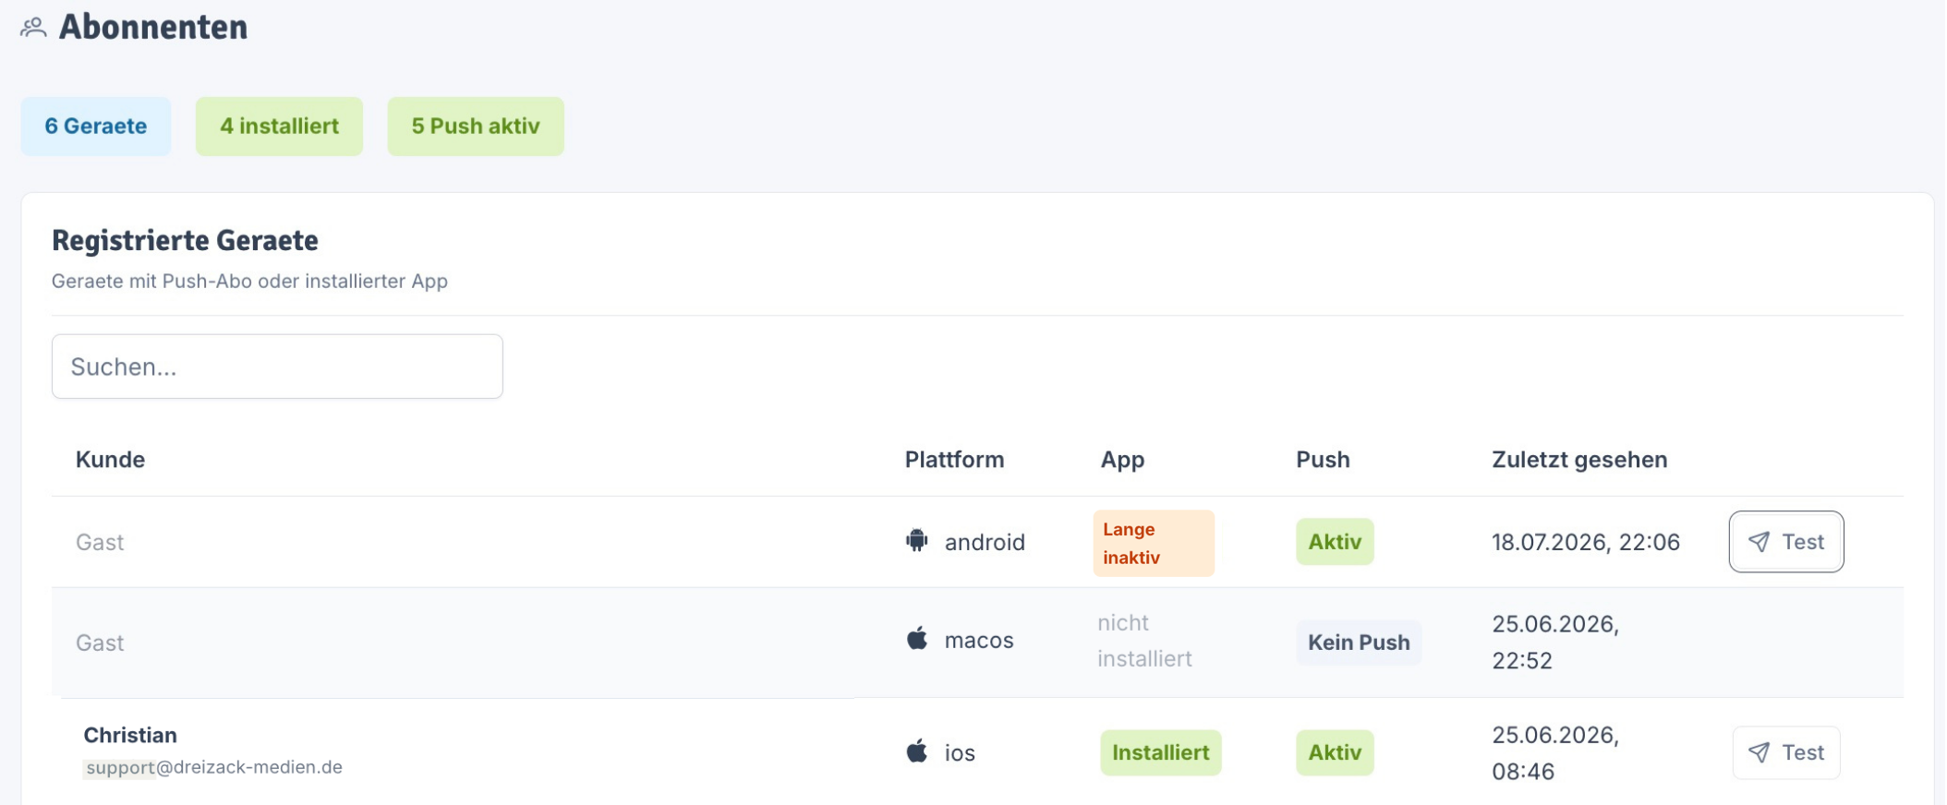
Task: Click the Apple icon beside macos
Action: point(917,638)
